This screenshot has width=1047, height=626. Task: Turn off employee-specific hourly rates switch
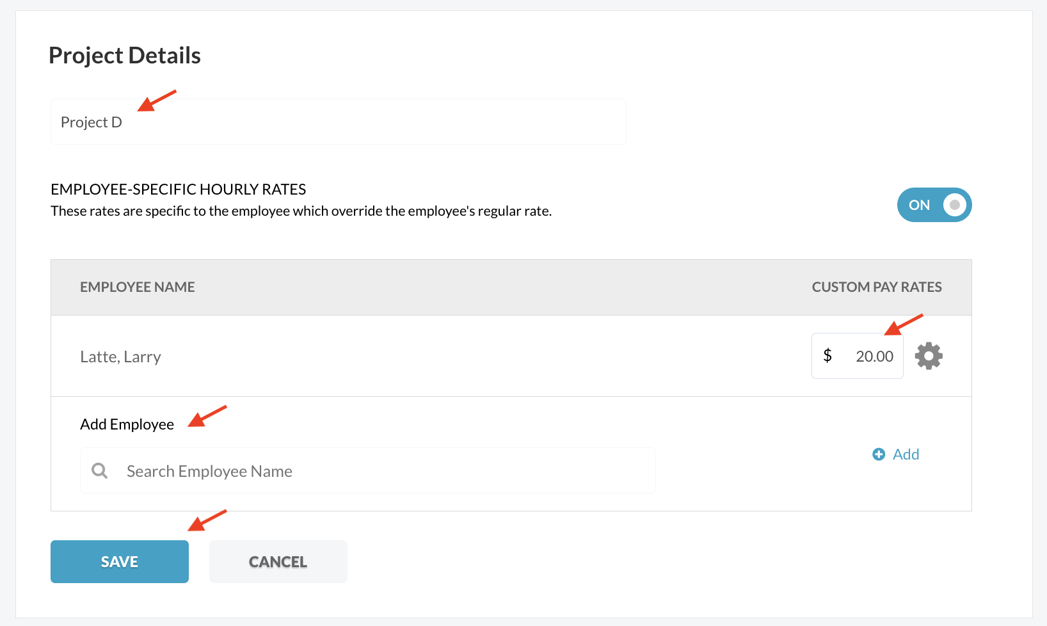point(934,205)
